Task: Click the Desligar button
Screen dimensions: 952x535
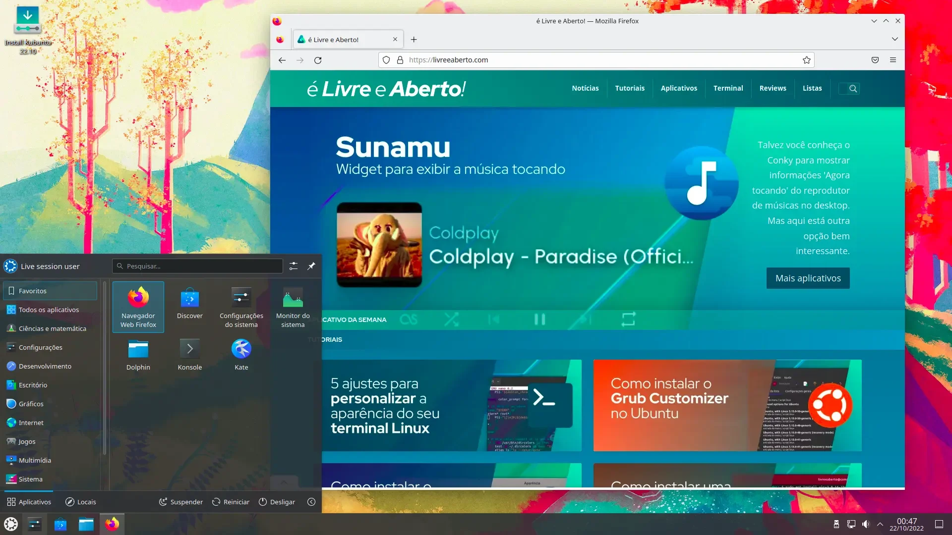Action: [277, 502]
